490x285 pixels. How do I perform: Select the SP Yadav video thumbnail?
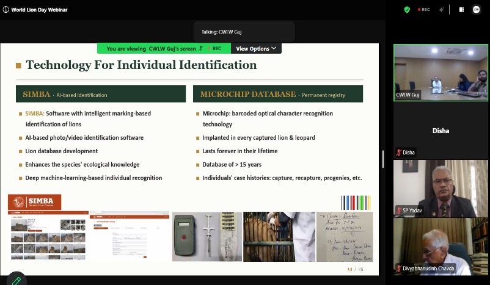[x=441, y=189]
